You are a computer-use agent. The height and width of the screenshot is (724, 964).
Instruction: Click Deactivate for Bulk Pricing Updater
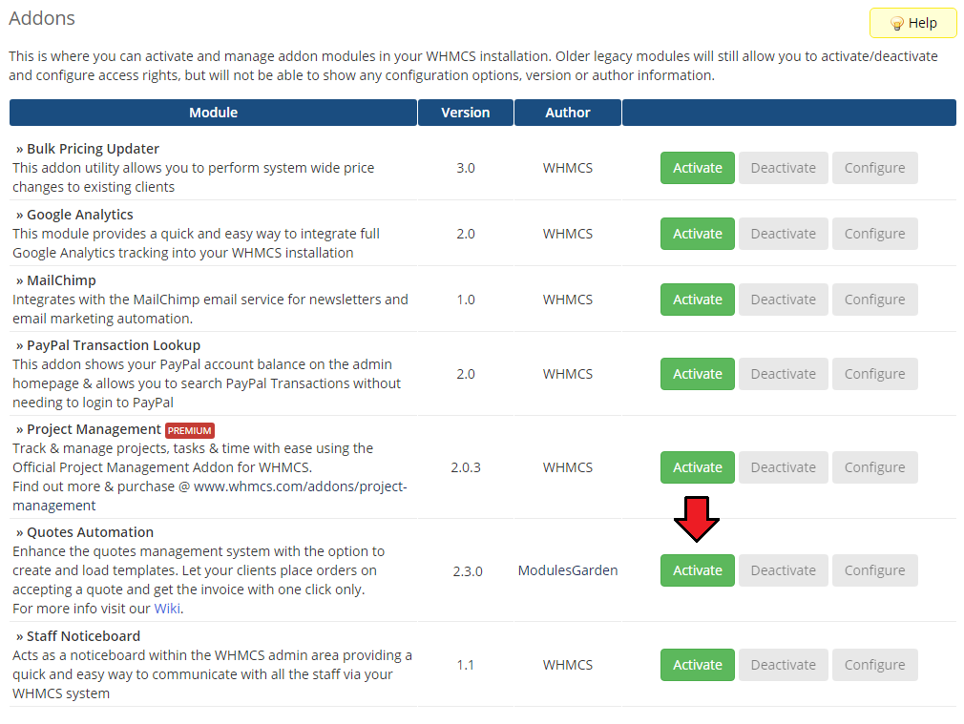pos(784,168)
